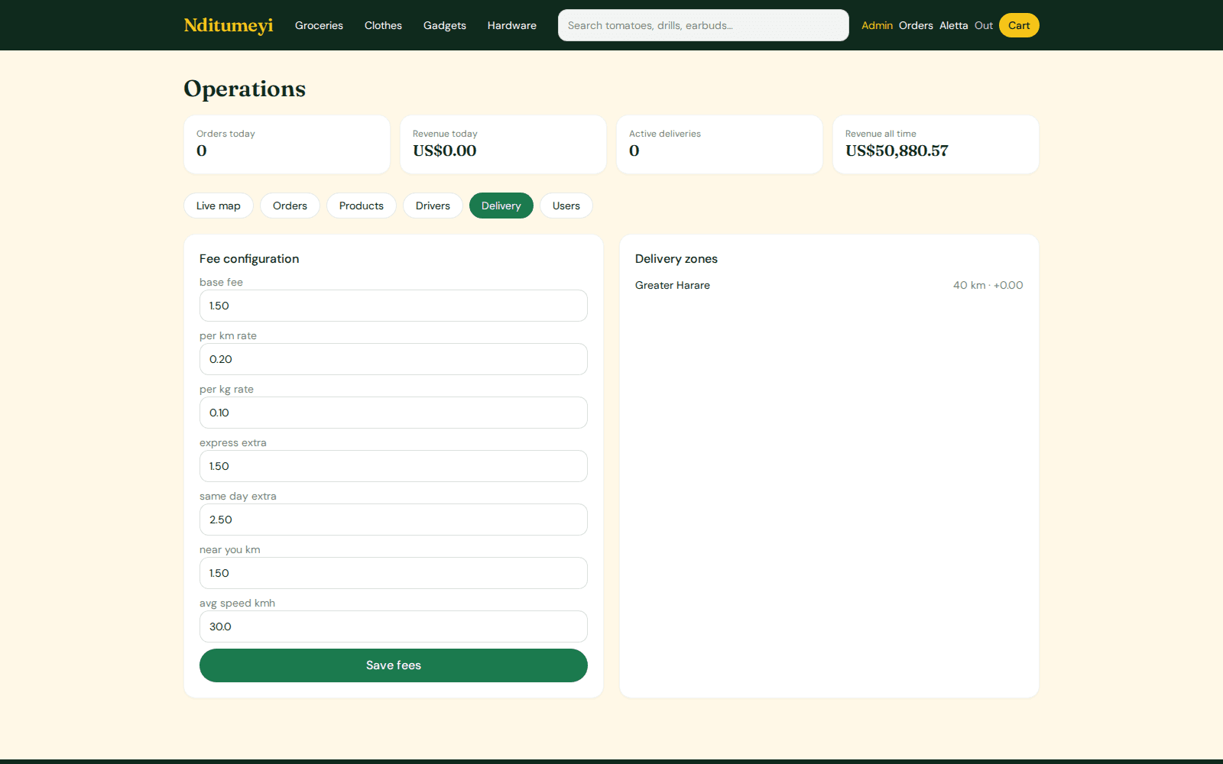Click the Fee configuration heading
Image resolution: width=1223 pixels, height=764 pixels.
pyautogui.click(x=249, y=259)
